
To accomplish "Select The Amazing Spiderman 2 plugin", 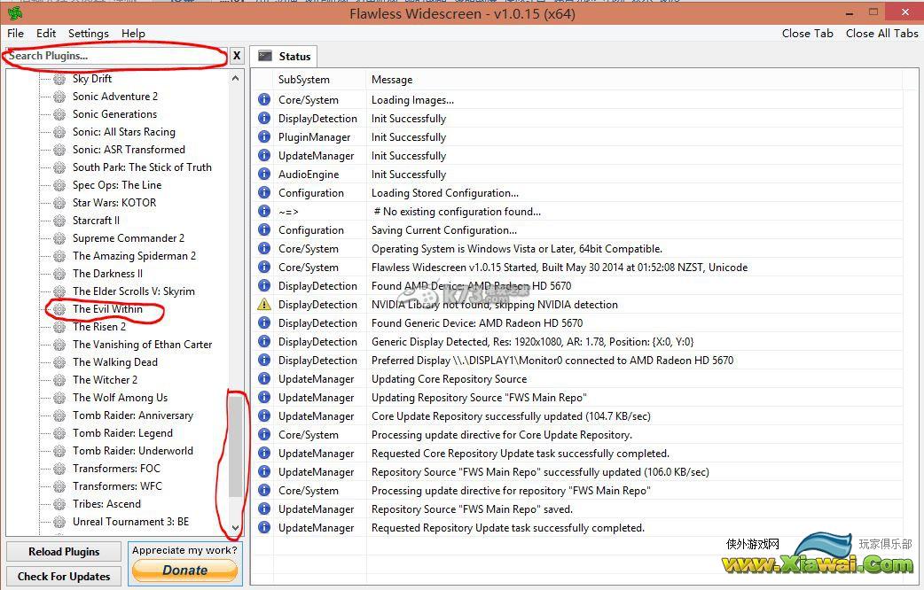I will [135, 255].
